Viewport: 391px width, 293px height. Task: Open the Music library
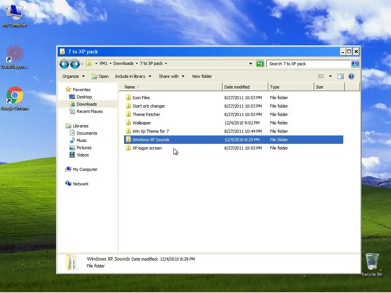[x=78, y=140]
